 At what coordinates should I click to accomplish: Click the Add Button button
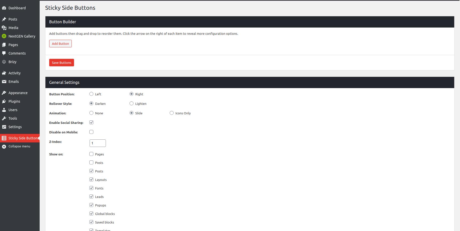point(60,44)
